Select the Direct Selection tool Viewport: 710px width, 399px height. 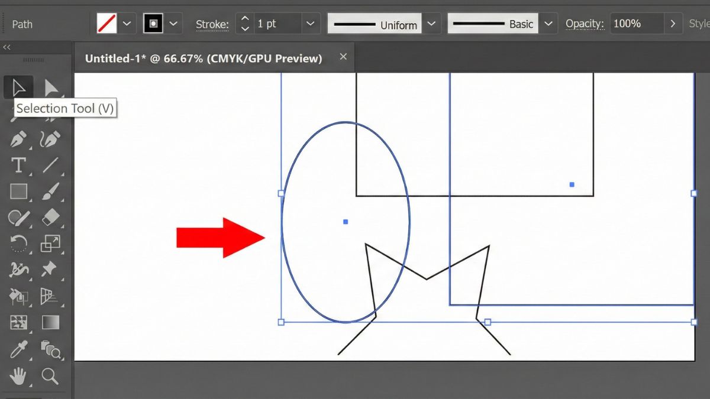(50, 87)
